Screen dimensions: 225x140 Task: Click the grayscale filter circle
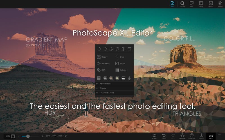point(105,78)
